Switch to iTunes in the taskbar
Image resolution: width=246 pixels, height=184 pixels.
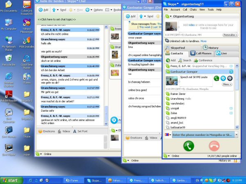pos(73,180)
